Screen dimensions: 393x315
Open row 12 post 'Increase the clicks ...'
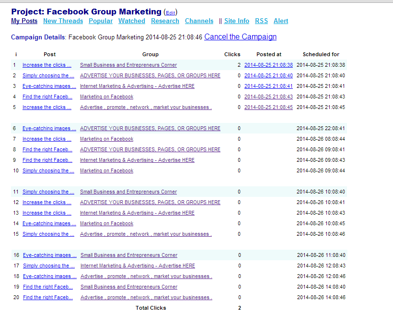pos(47,202)
